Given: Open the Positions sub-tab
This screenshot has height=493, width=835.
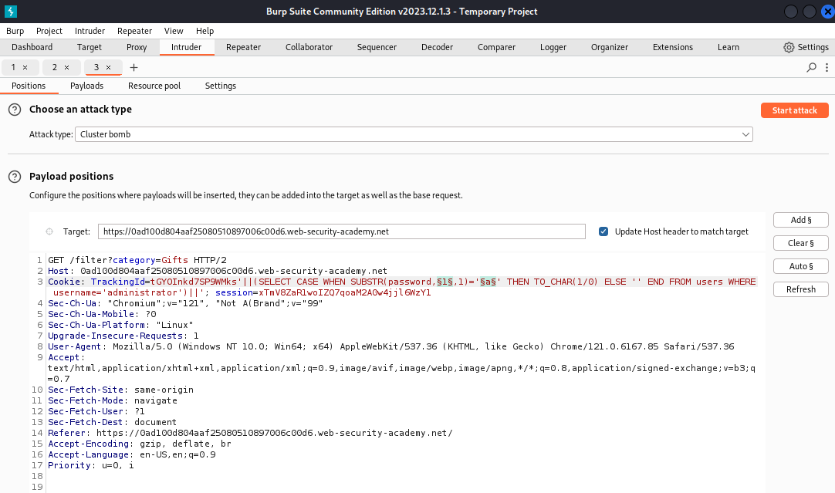Looking at the screenshot, I should 29,86.
